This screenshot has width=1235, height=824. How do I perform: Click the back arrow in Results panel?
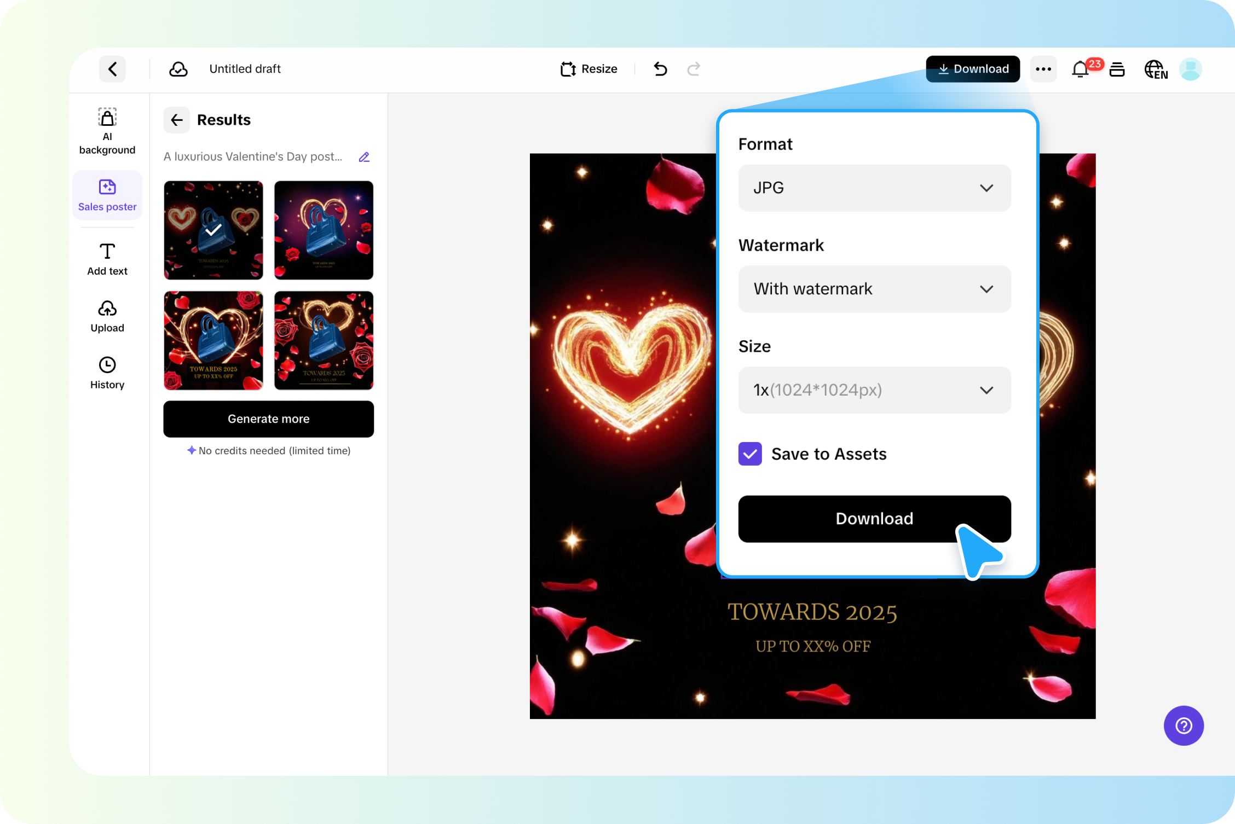[x=177, y=120]
